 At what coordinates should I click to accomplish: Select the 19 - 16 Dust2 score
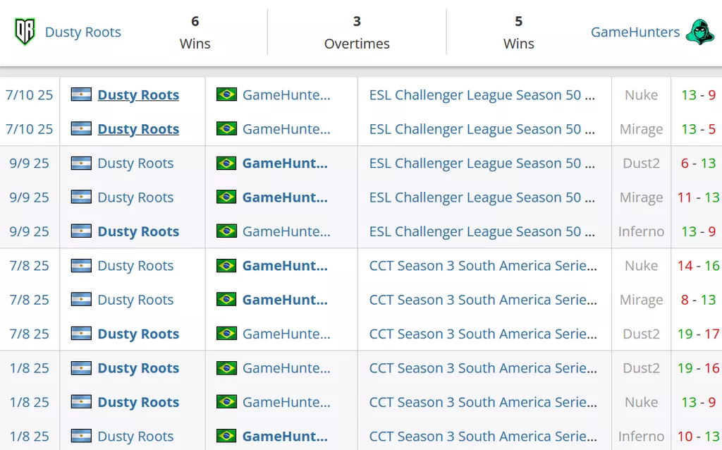pyautogui.click(x=698, y=368)
